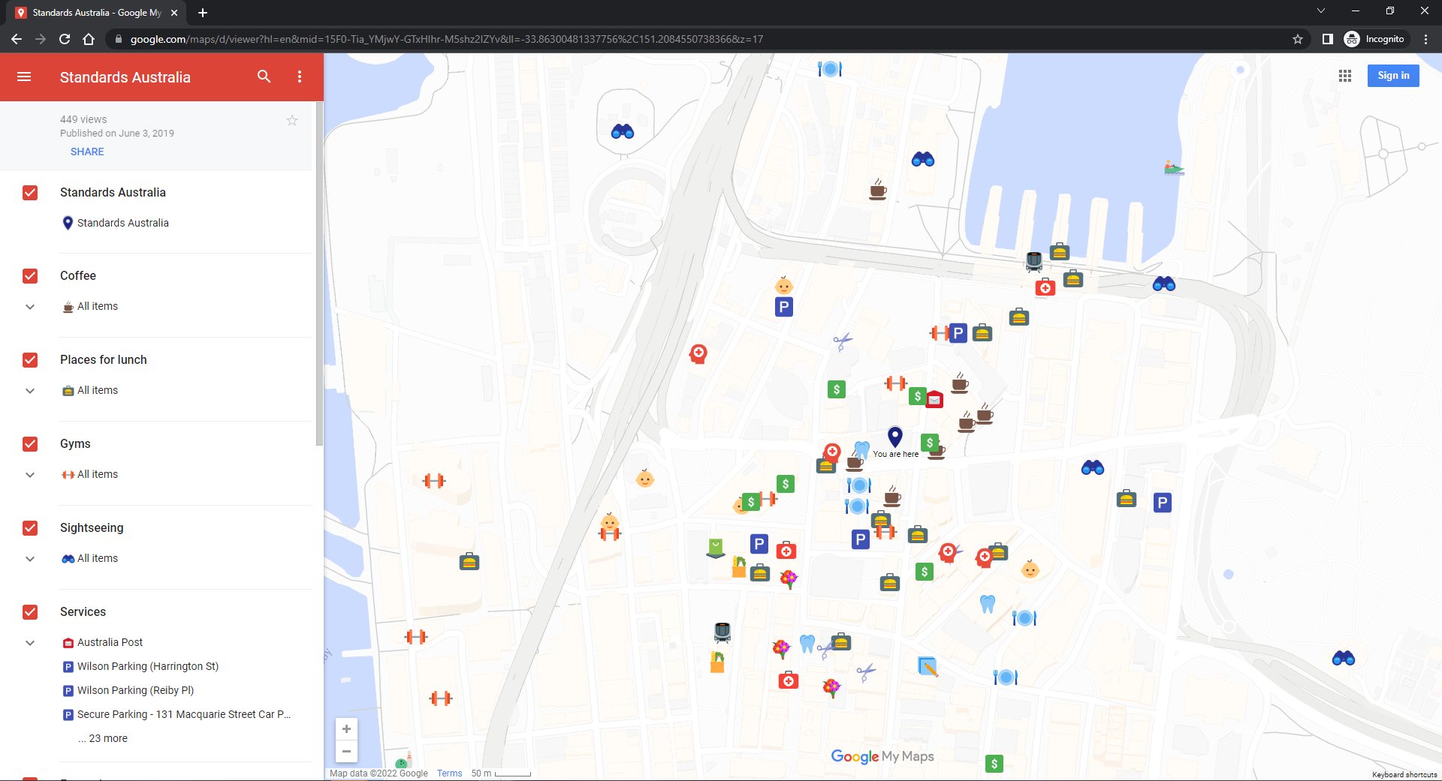Show the 23 more Services items
The image size is (1442, 781).
(x=103, y=738)
